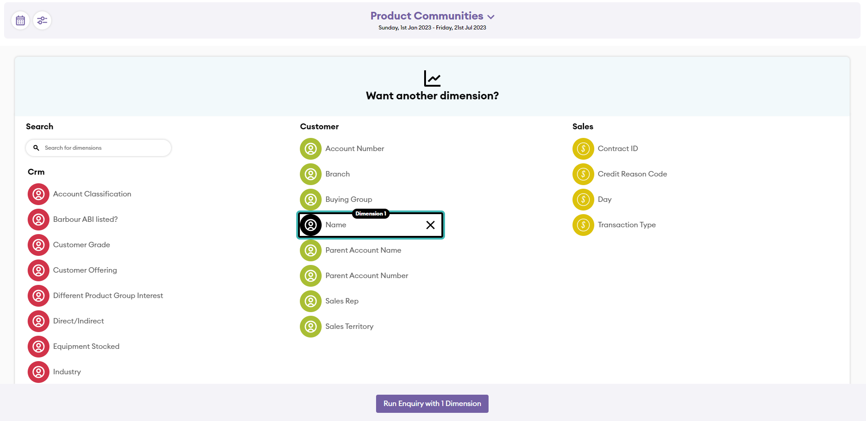Viewport: 866px width, 421px height.
Task: Click the Transaction Type dollar icon
Action: coord(583,225)
